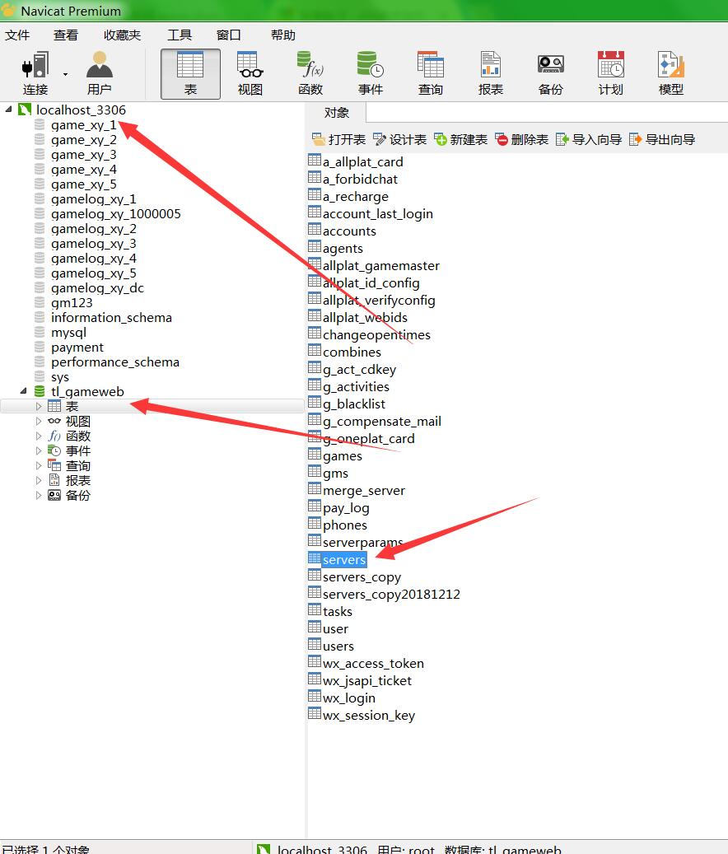Screen dimensions: 728x854
Task: Click the 计划 (Schedule) toolbar icon
Action: (x=611, y=73)
